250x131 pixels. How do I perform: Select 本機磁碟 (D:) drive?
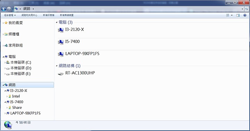coord(21,68)
